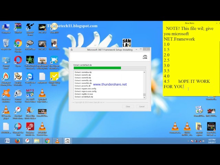Select the YINKA MEDIA video file icon
This screenshot has width=220, height=165.
click(187, 129)
